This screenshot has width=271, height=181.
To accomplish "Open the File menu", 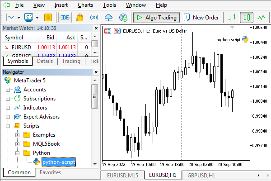I will (x=19, y=5).
